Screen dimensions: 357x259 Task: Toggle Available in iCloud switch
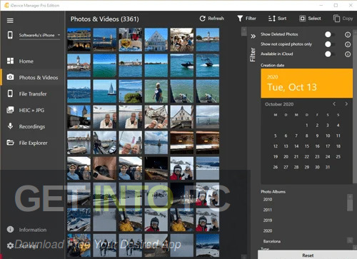click(330, 54)
